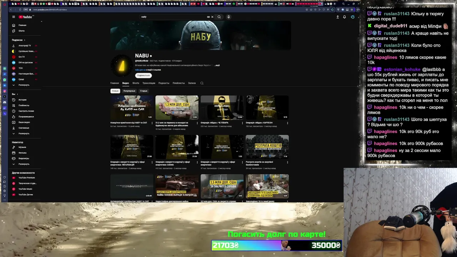Viewport: 457px width, 257px height.
Task: Open WhatsApp in Opera sidebar
Action: (x=5, y=80)
